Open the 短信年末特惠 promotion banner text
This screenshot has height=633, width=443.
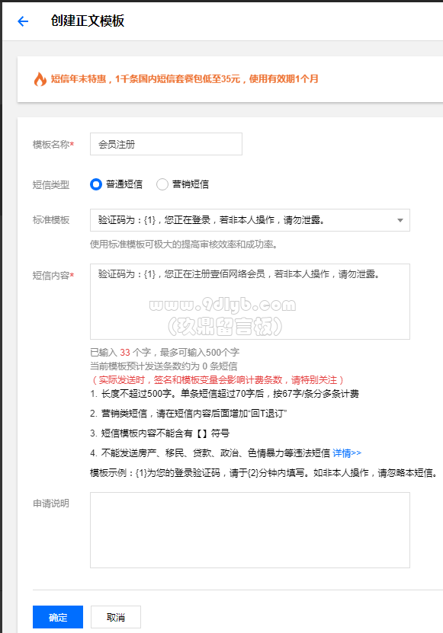coord(185,79)
